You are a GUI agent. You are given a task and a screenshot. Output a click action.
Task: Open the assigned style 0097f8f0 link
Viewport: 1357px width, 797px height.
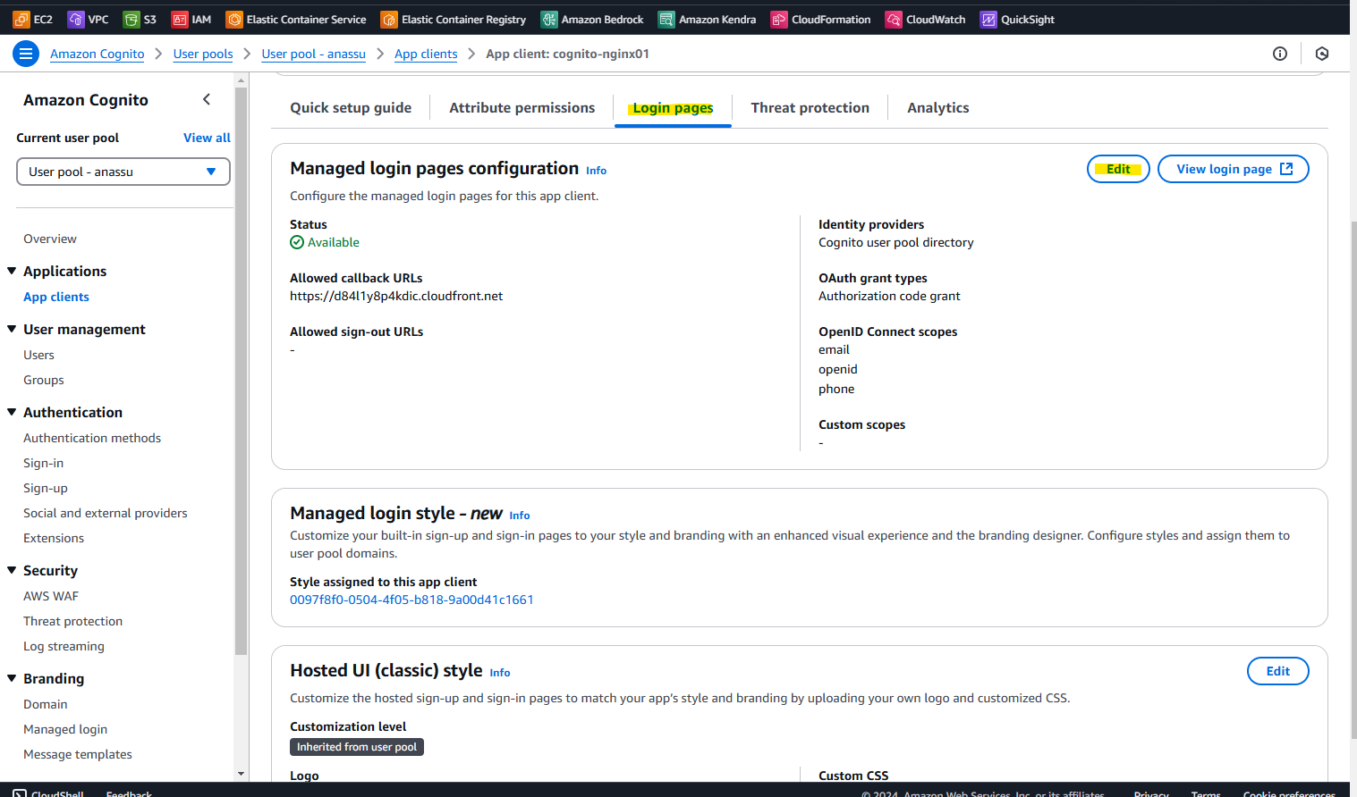point(411,600)
